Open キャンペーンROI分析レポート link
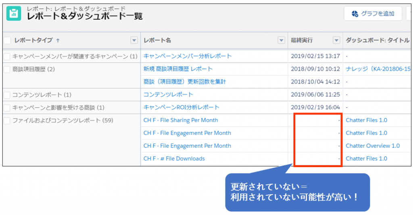This screenshot has height=215, width=413. coord(181,107)
